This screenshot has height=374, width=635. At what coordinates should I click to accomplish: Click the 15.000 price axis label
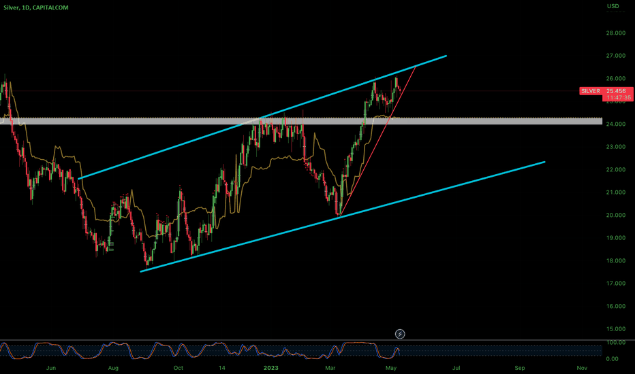click(x=615, y=329)
